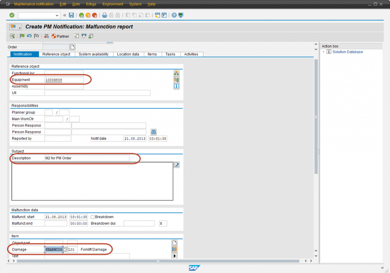390x273 pixels.
Task: Click the binoculars icon near Person Responsible
Action: coord(154,132)
